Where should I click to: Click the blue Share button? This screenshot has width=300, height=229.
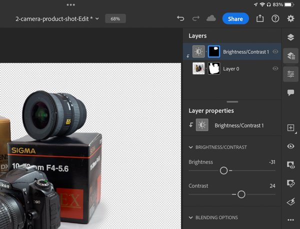point(235,18)
